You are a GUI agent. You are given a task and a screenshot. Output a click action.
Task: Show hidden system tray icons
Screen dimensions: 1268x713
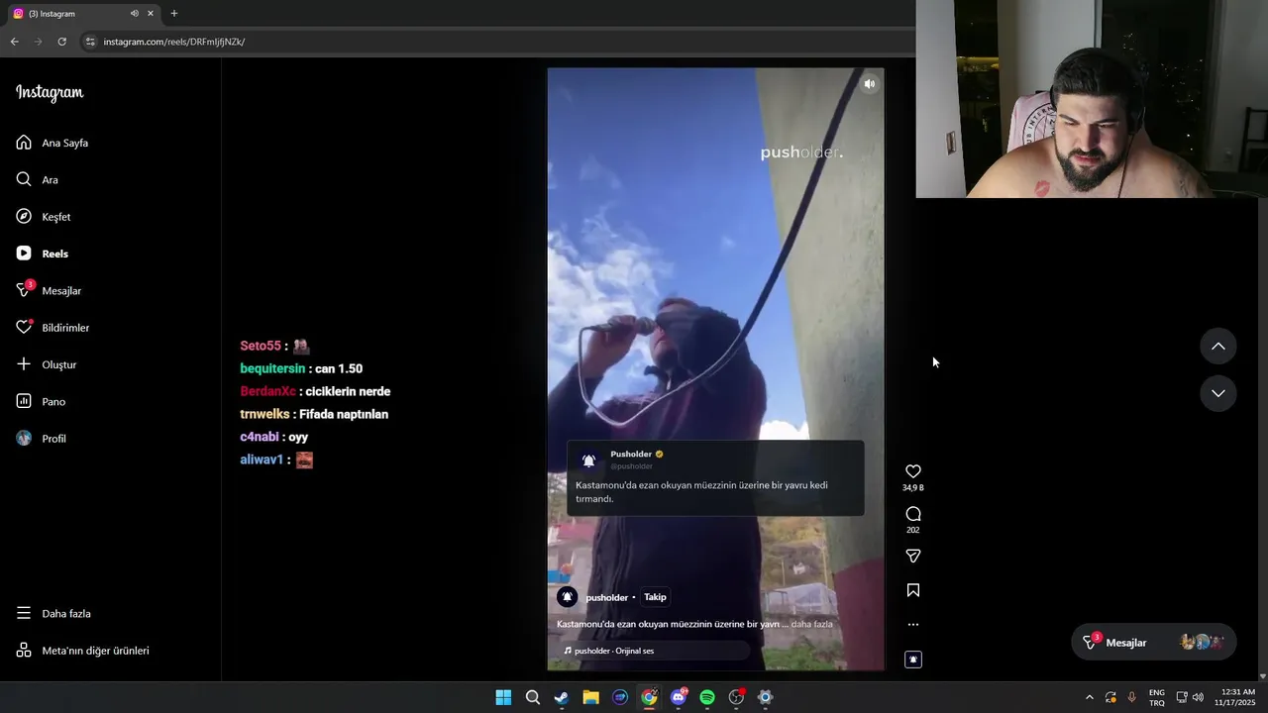point(1090,697)
